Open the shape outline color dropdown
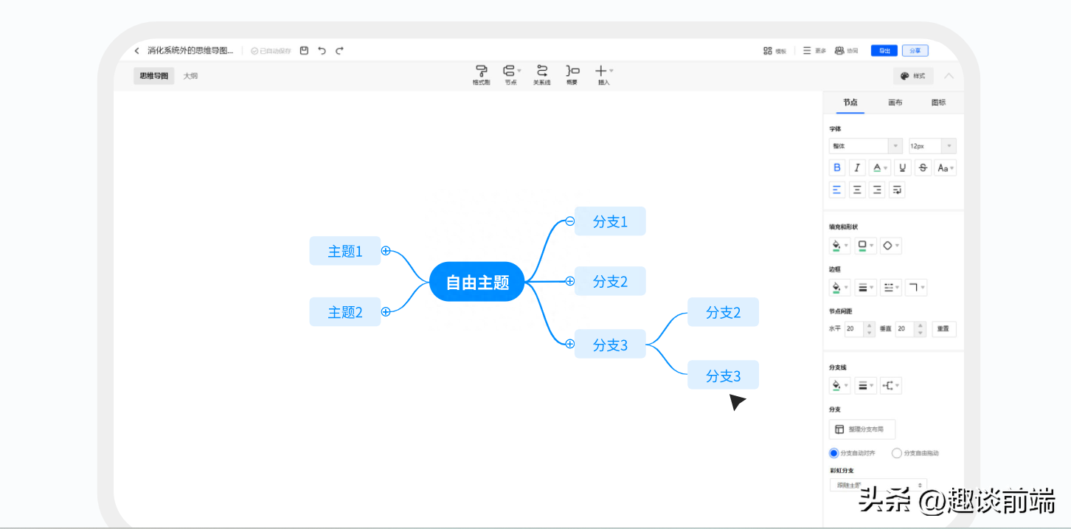 [x=866, y=245]
